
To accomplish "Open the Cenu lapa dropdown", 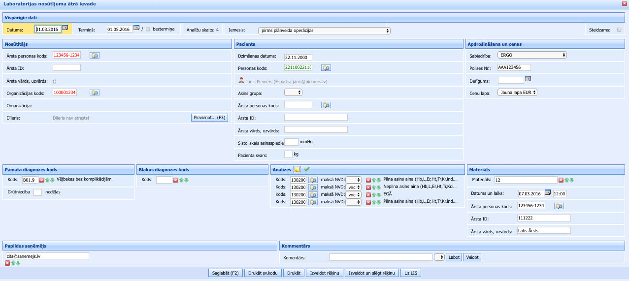I will pos(517,92).
